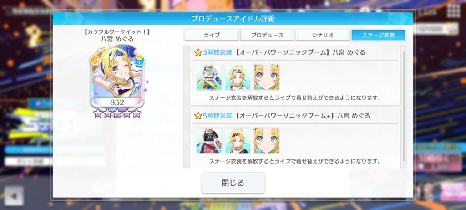Click the back arrow button in background
This screenshot has height=210, width=466.
click(14, 196)
